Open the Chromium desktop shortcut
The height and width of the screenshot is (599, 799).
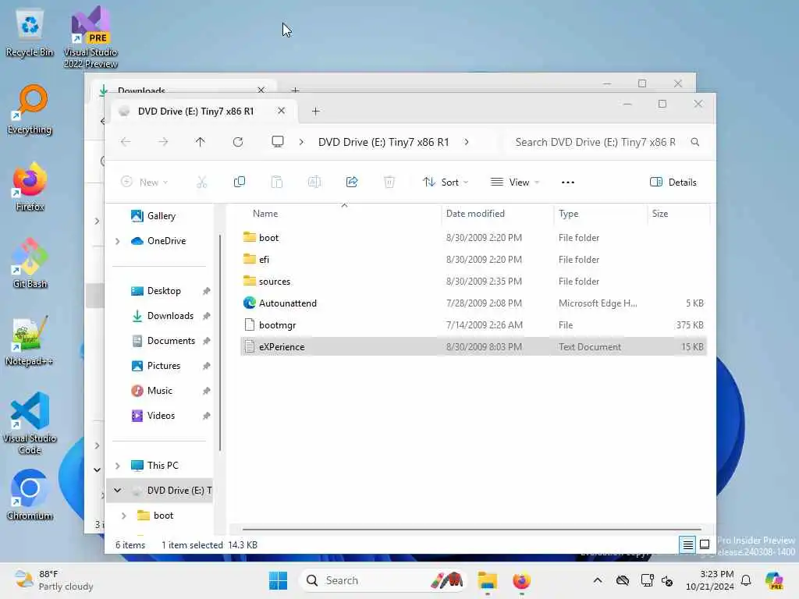(x=30, y=495)
